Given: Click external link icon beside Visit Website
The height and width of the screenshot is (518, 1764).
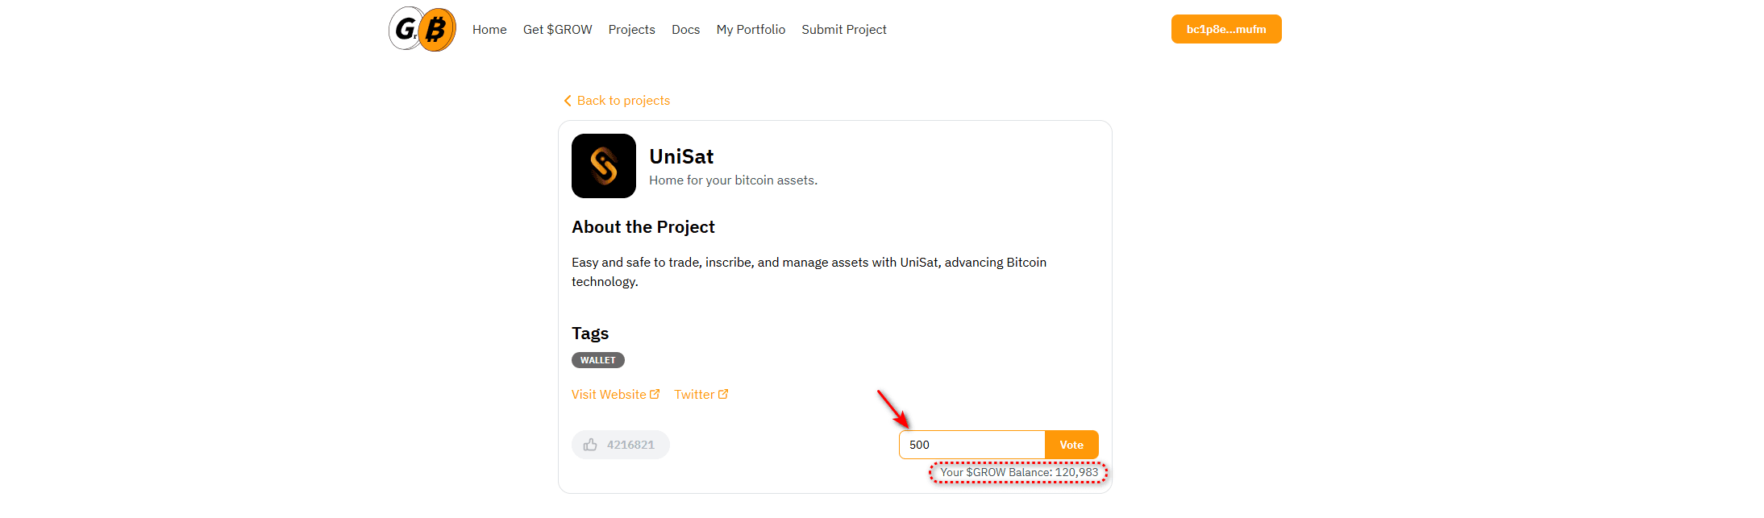Looking at the screenshot, I should pos(655,394).
